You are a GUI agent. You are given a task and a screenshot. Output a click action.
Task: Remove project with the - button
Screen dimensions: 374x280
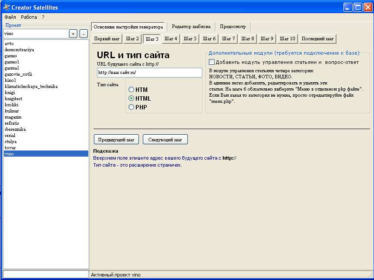[x=83, y=34]
